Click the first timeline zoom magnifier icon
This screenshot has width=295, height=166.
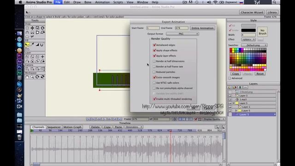click(x=217, y=127)
